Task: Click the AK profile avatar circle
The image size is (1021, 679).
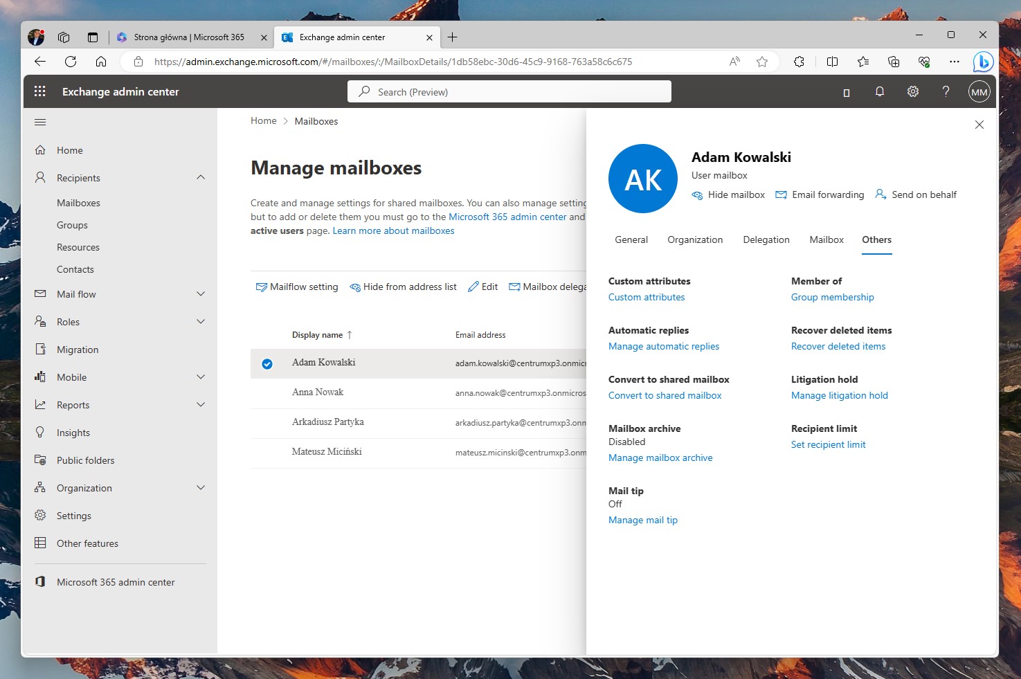Action: point(643,179)
